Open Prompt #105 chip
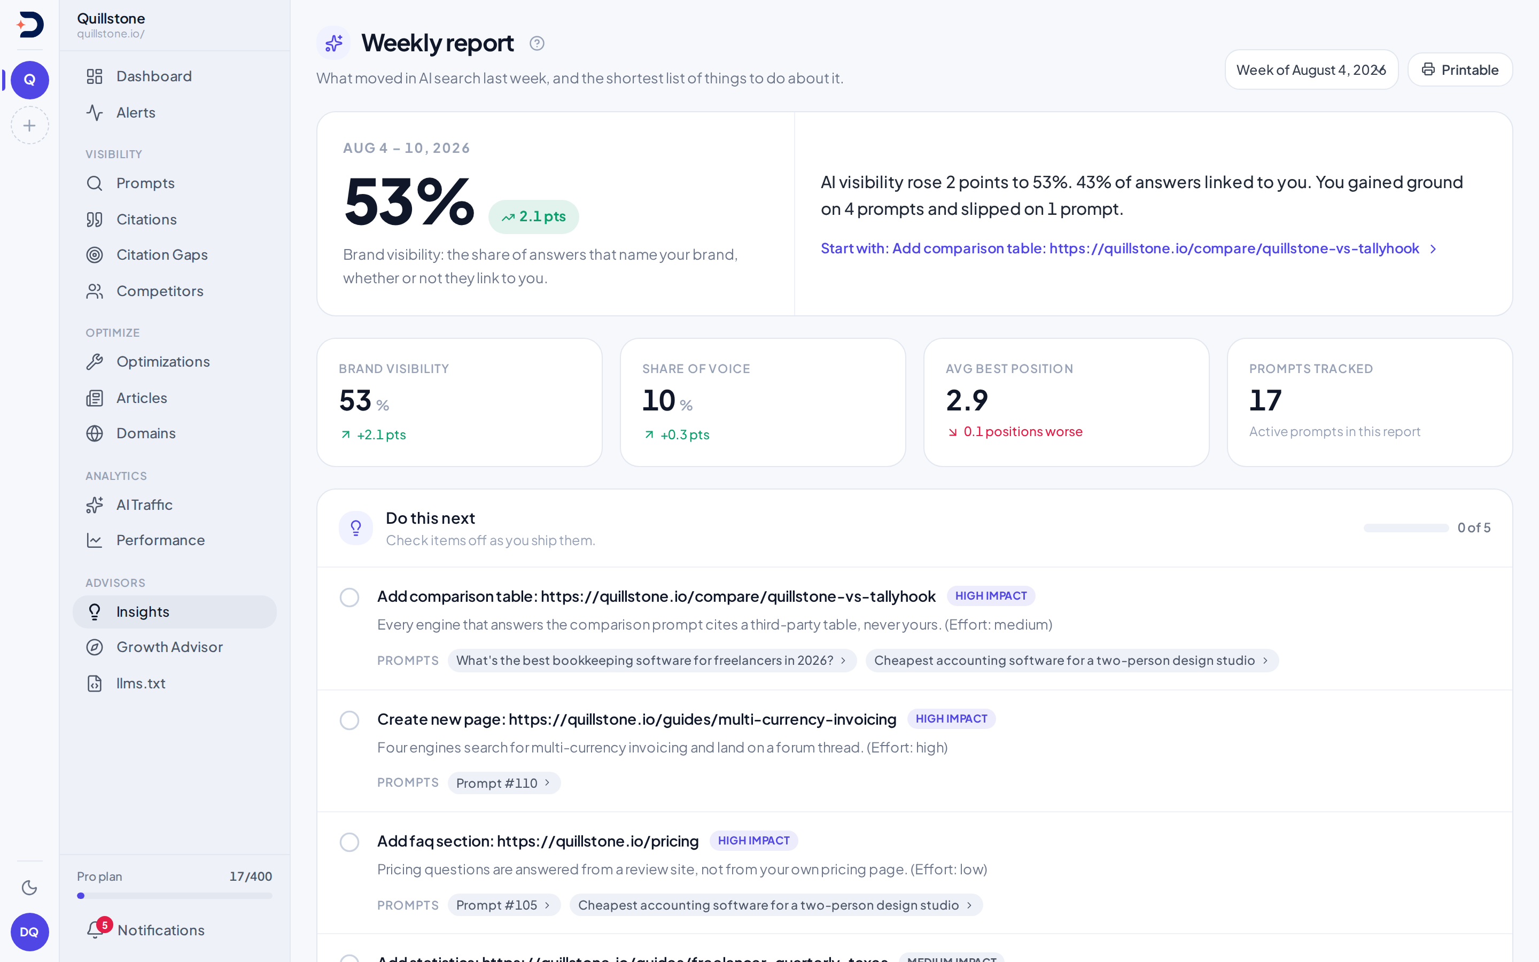Image resolution: width=1539 pixels, height=962 pixels. pos(504,905)
